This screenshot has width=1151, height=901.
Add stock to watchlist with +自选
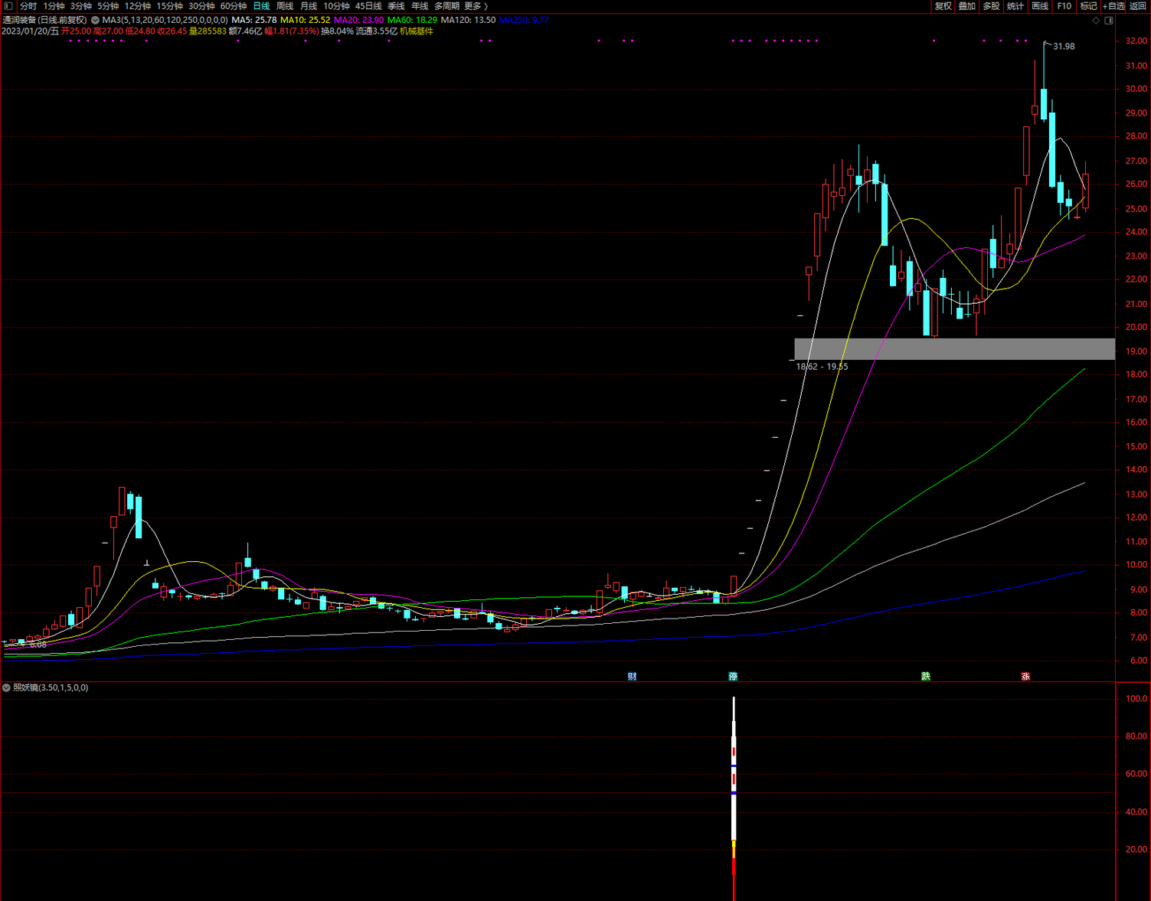click(x=1113, y=6)
